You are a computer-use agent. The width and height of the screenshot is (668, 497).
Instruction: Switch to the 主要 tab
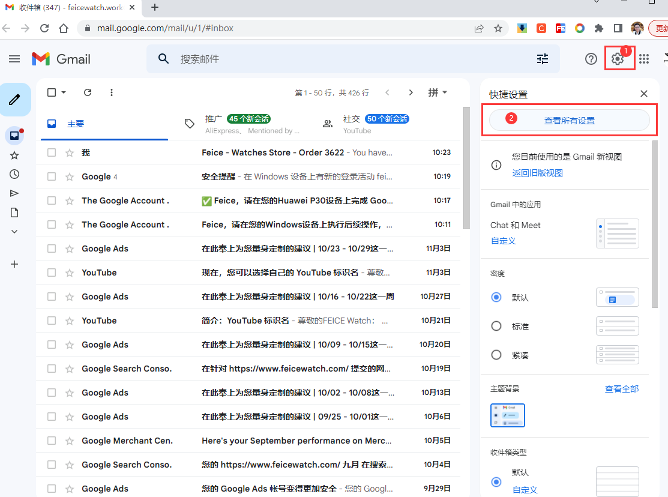click(104, 124)
